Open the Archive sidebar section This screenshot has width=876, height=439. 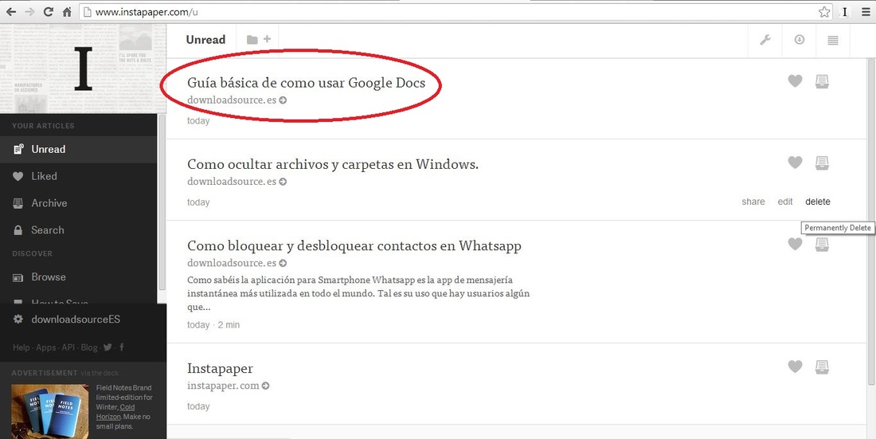(79, 203)
